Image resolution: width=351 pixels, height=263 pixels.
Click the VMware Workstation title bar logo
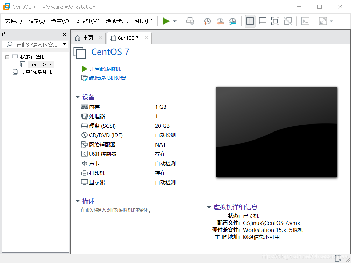click(7, 7)
